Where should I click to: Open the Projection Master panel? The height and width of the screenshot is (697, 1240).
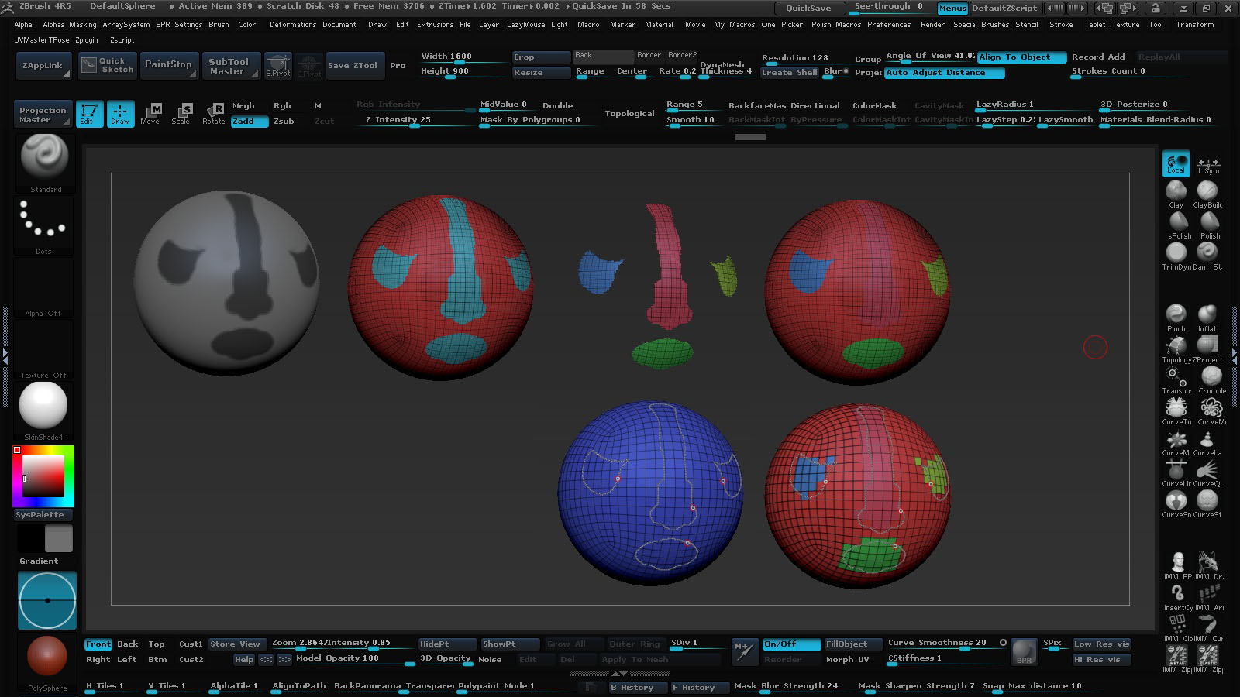click(43, 115)
